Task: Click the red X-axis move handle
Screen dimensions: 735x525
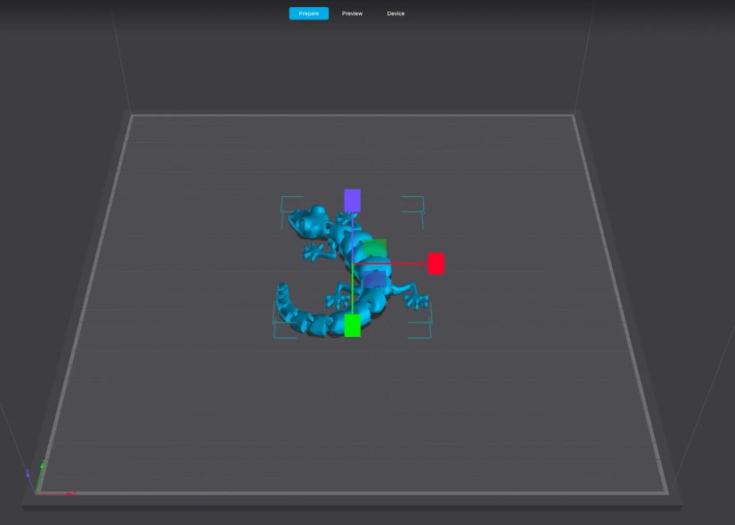Action: pyautogui.click(x=436, y=264)
